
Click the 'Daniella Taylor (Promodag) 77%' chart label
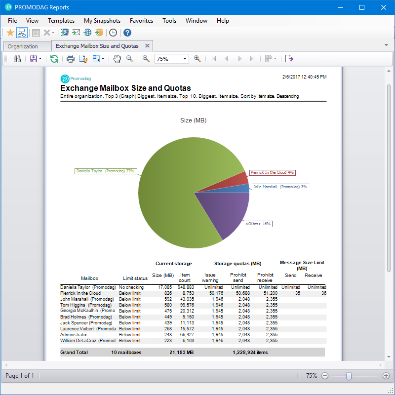click(106, 171)
